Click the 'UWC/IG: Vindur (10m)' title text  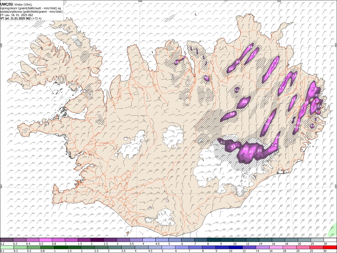[x=16, y=4]
